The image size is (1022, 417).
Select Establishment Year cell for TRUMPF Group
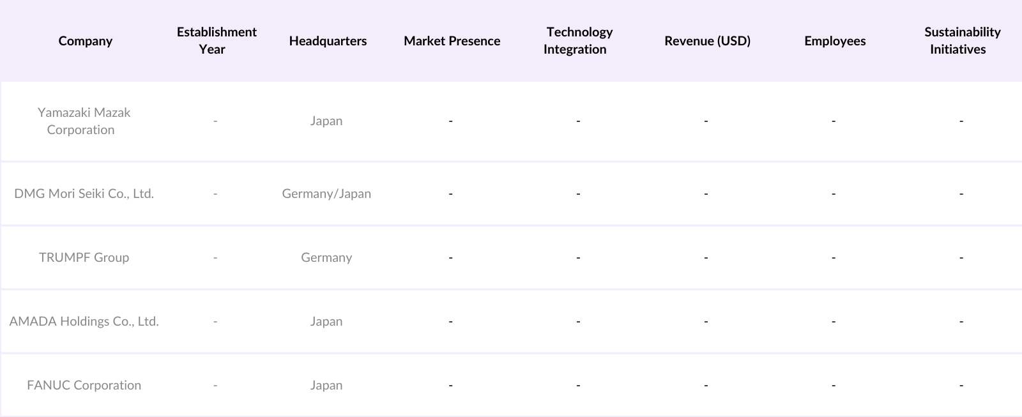215,257
